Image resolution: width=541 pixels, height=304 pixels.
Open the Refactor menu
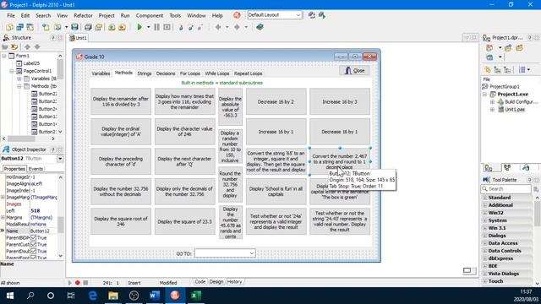pos(83,15)
